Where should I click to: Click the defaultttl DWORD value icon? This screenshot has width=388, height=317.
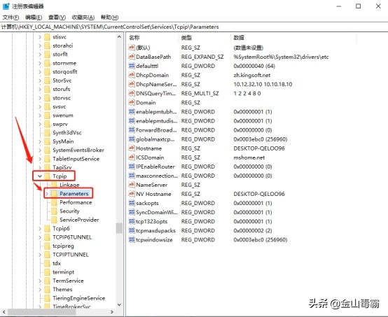tap(132, 66)
